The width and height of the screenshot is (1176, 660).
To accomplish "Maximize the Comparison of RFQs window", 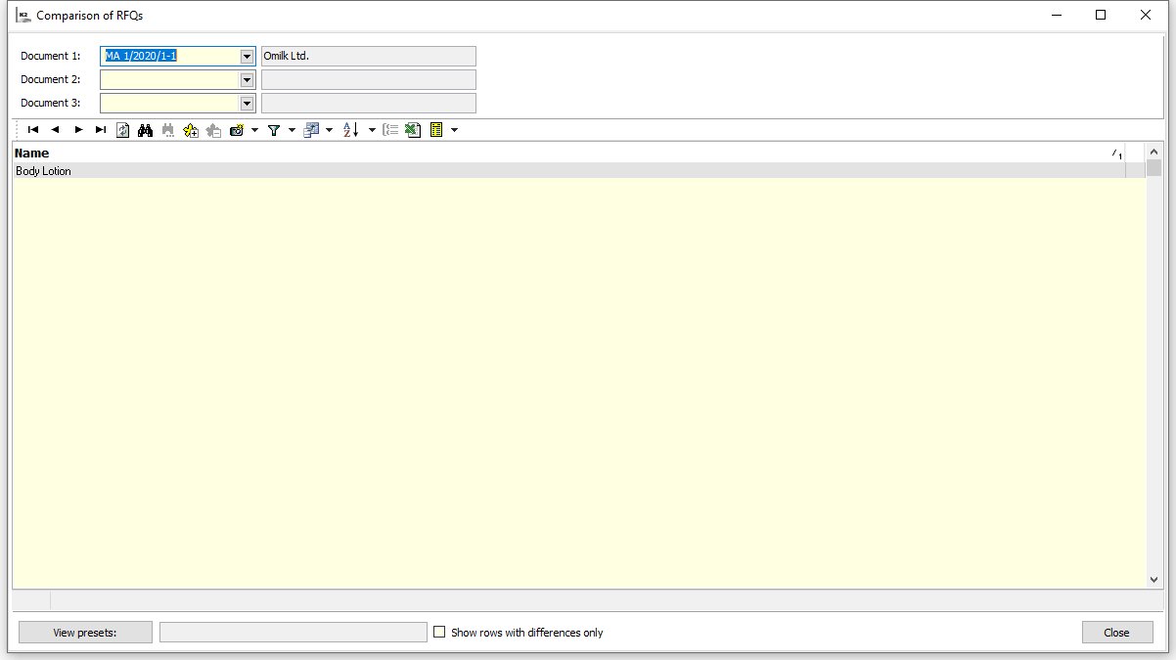I will pos(1101,15).
